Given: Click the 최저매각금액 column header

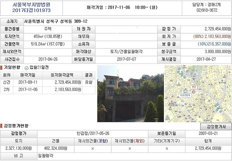Looking at the screenshot, I should (62, 76).
